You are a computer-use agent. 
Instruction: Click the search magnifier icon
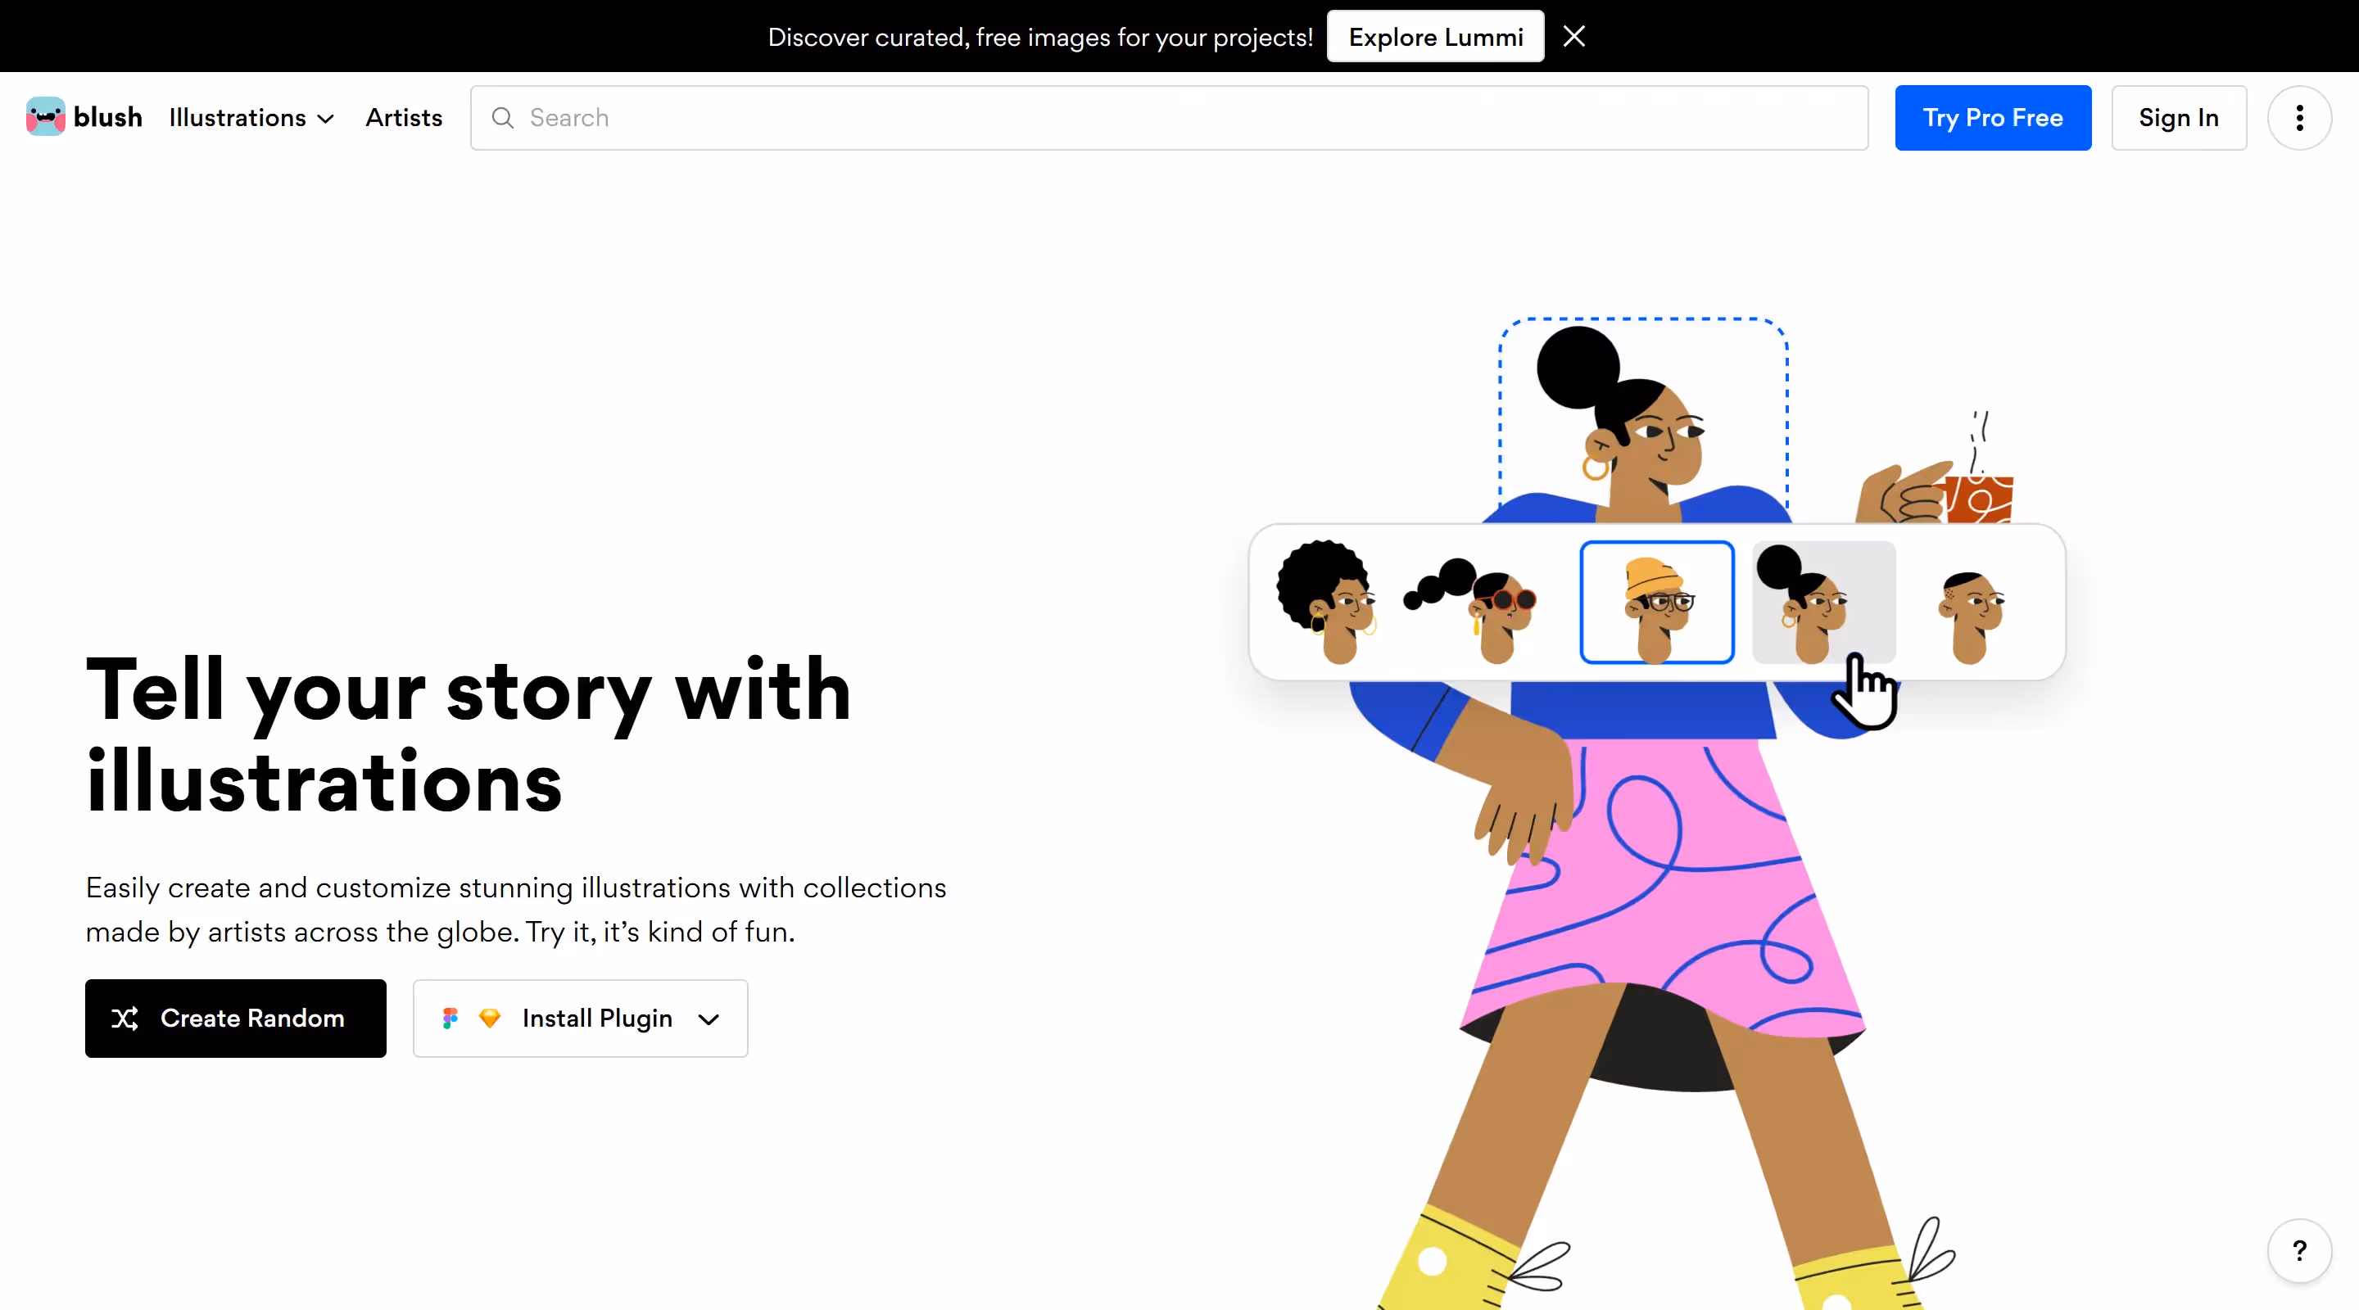point(502,118)
